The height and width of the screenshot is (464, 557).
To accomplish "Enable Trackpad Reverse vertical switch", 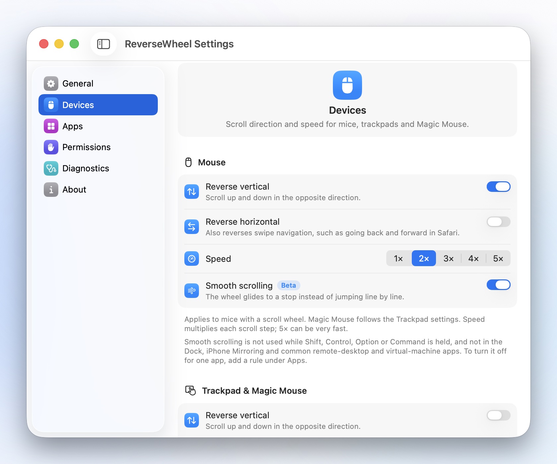I will [x=499, y=415].
